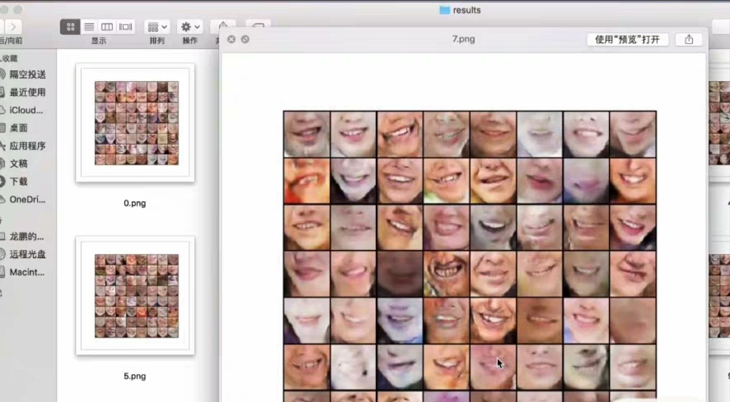Expand Quick Look to full screen

(x=245, y=39)
